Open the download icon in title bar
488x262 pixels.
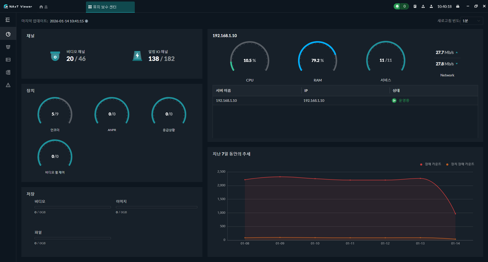tap(423, 6)
